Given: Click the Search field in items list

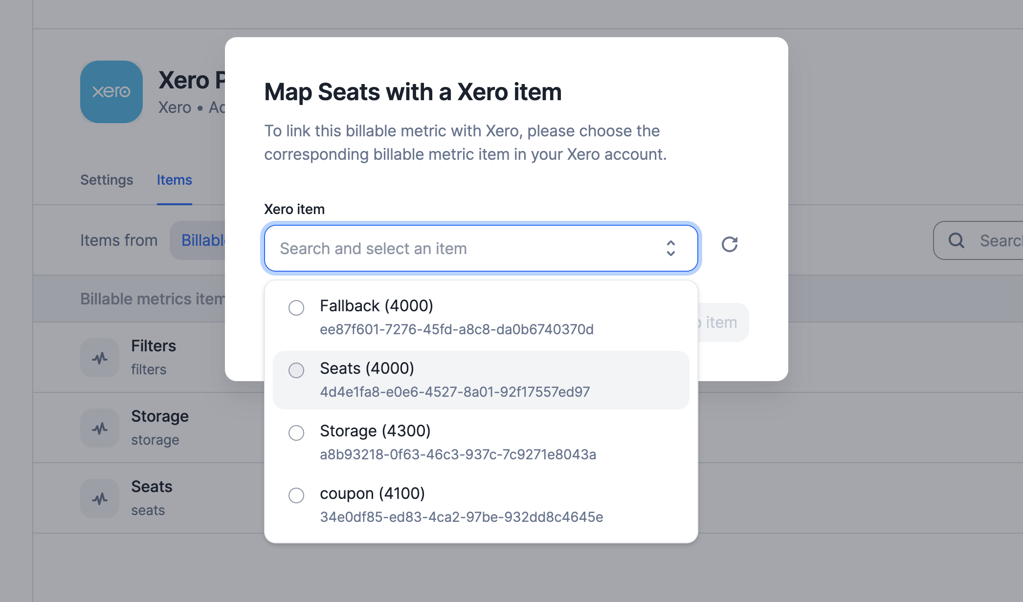Looking at the screenshot, I should [978, 240].
